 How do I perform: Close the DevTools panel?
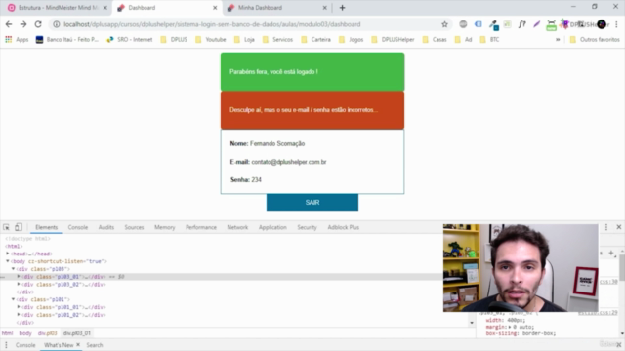pos(618,227)
